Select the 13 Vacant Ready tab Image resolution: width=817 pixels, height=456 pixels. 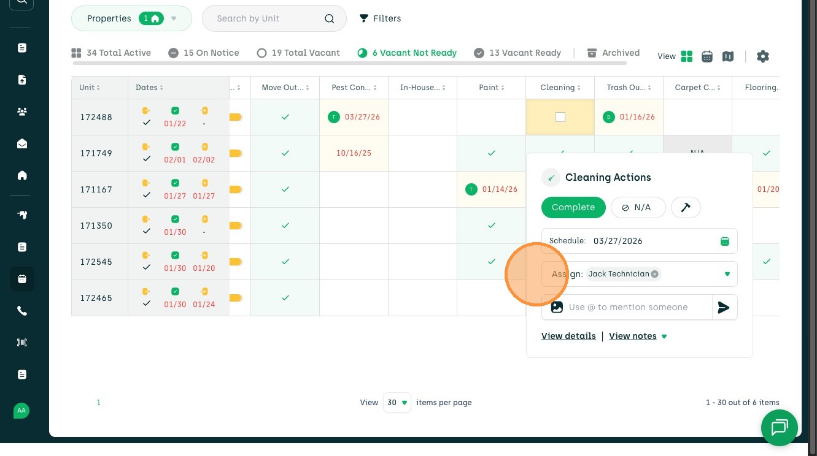pos(518,53)
